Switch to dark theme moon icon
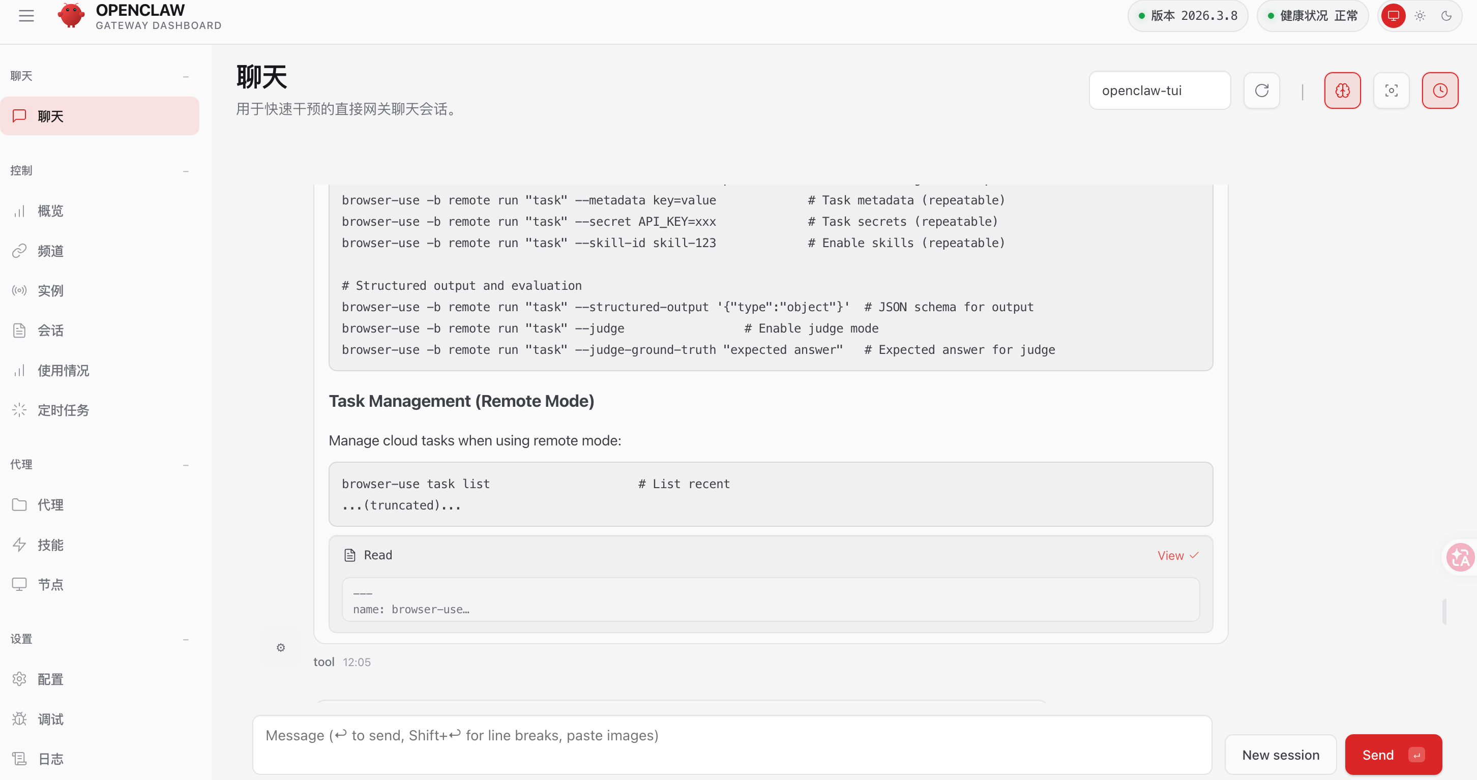 [1446, 15]
